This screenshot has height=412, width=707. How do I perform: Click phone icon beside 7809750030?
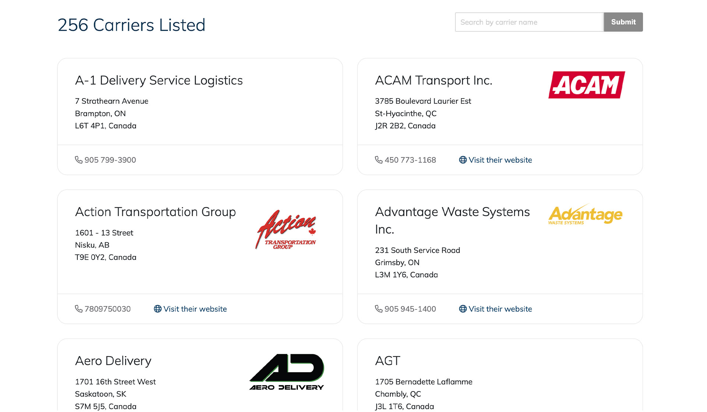tap(78, 309)
